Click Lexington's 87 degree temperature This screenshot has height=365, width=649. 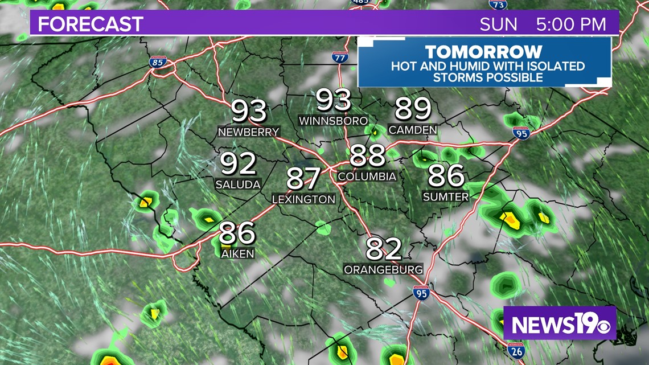[303, 179]
